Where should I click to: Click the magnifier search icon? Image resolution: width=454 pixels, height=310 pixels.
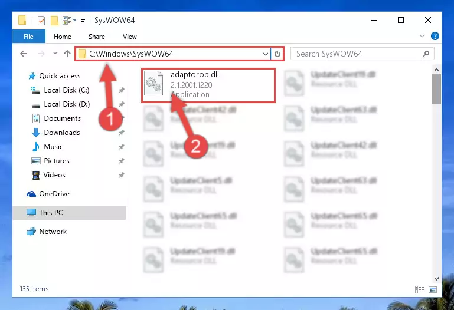pos(426,54)
